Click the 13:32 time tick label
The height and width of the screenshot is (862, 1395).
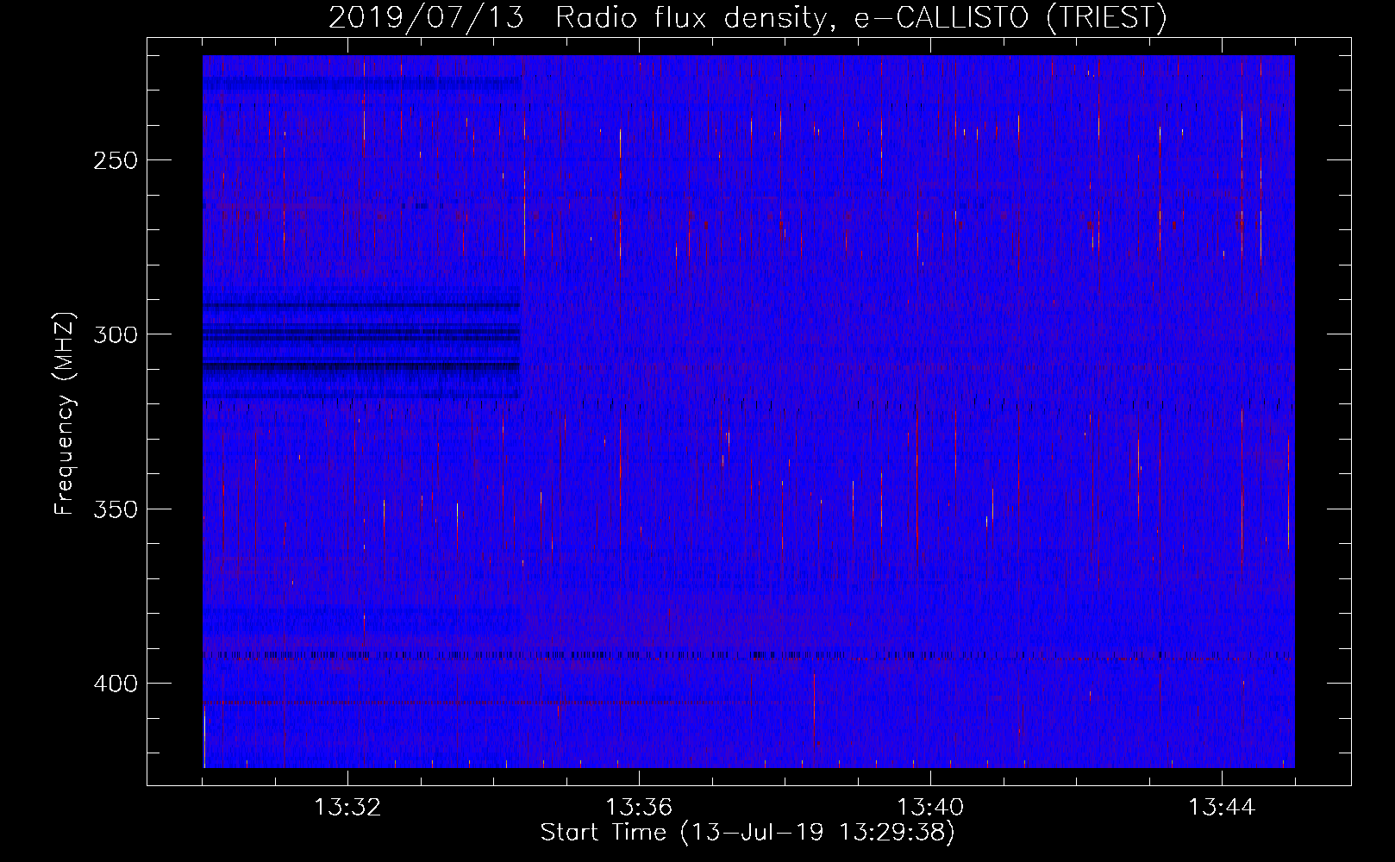pos(347,808)
